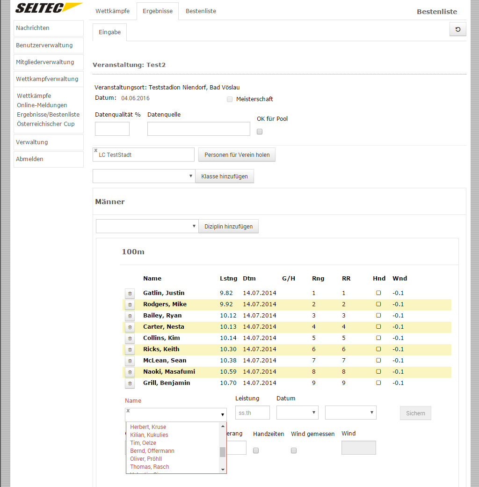This screenshot has width=479, height=487.
Task: Delete the Gatlin, Justin result row
Action: (x=130, y=294)
